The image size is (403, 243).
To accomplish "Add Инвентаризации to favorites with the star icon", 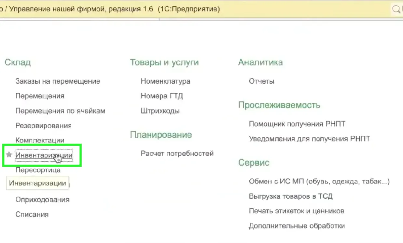I will coord(9,155).
